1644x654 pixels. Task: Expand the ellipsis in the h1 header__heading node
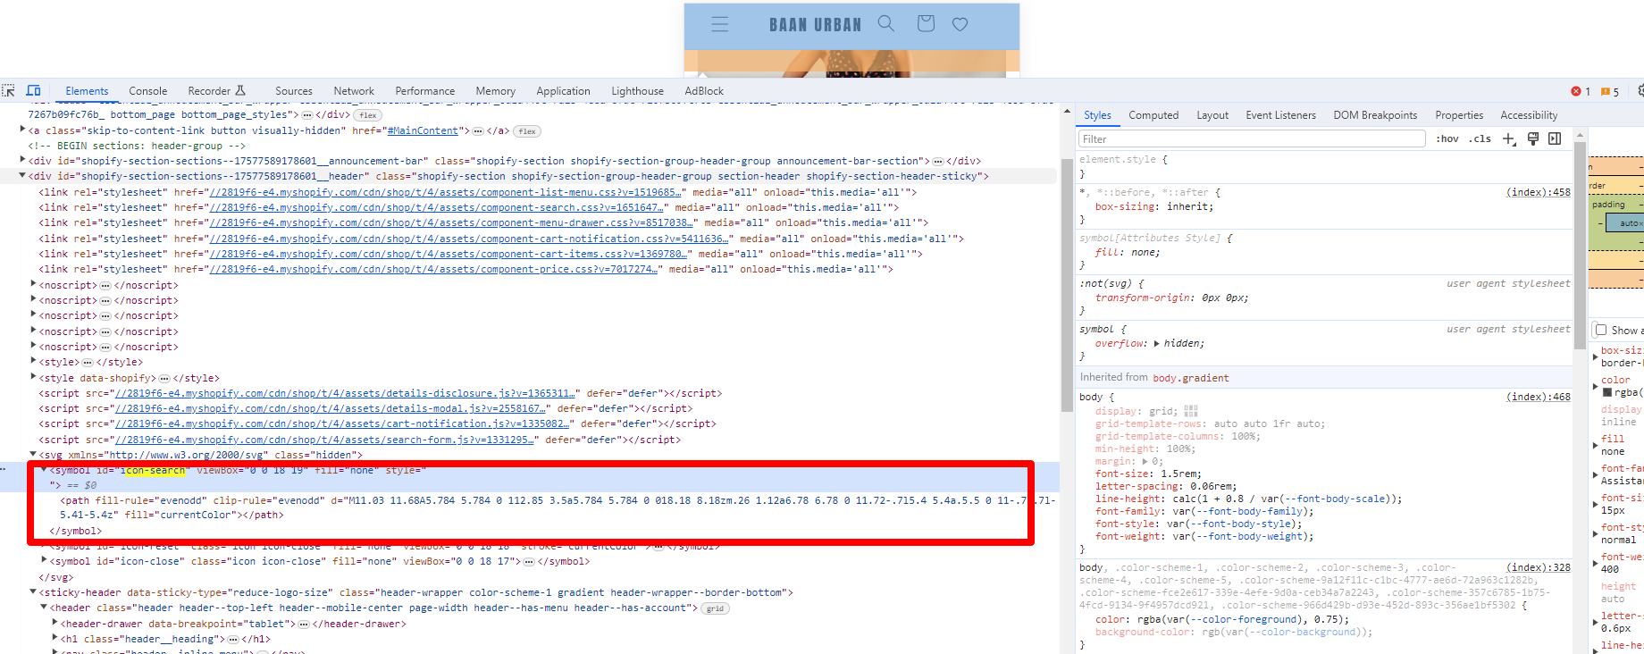[x=233, y=640]
